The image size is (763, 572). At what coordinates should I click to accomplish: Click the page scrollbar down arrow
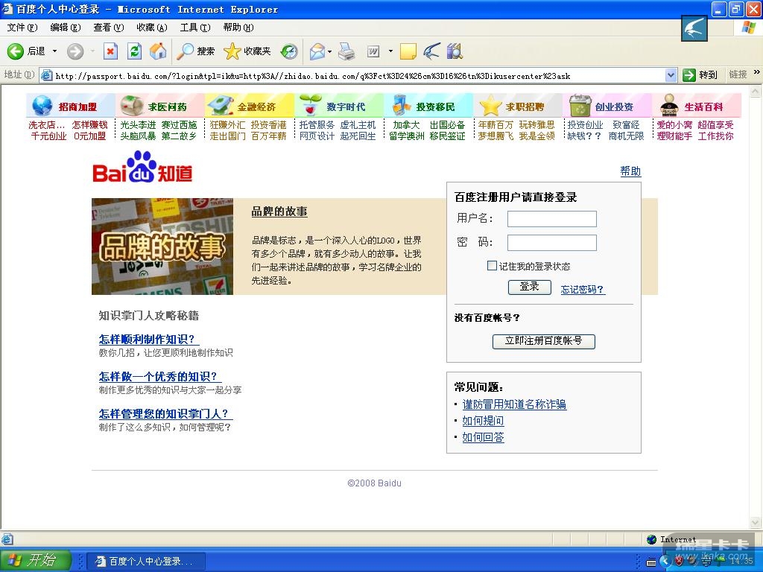(756, 523)
